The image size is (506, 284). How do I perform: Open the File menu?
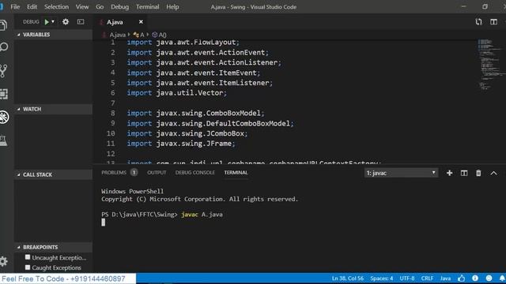click(15, 7)
